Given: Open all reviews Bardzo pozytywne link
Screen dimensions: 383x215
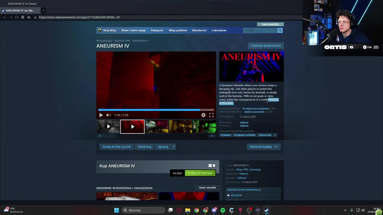Looking at the screenshot, I should [x=254, y=112].
